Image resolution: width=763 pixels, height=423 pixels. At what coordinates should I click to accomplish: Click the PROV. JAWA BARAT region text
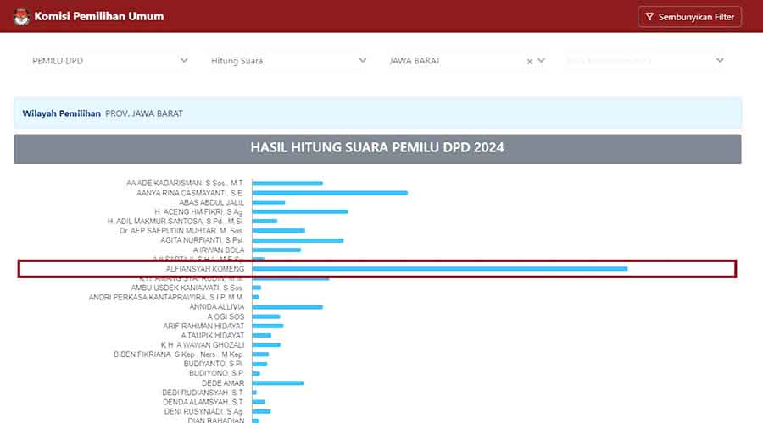[x=144, y=113]
